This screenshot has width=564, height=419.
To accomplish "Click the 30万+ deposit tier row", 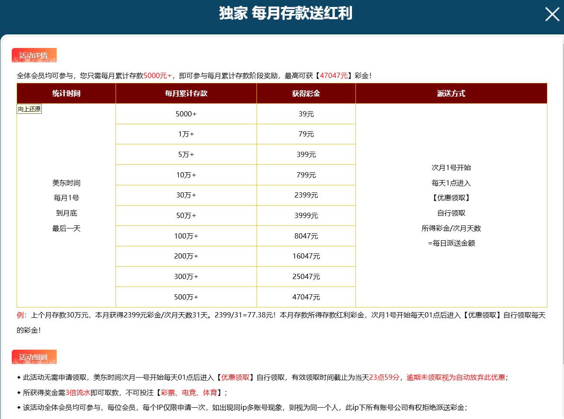I will (x=186, y=195).
